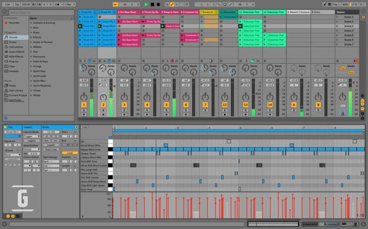Select track header 3 Oxi Bass Rack
Image resolution: width=368 pixels, height=229 pixels.
click(x=129, y=12)
